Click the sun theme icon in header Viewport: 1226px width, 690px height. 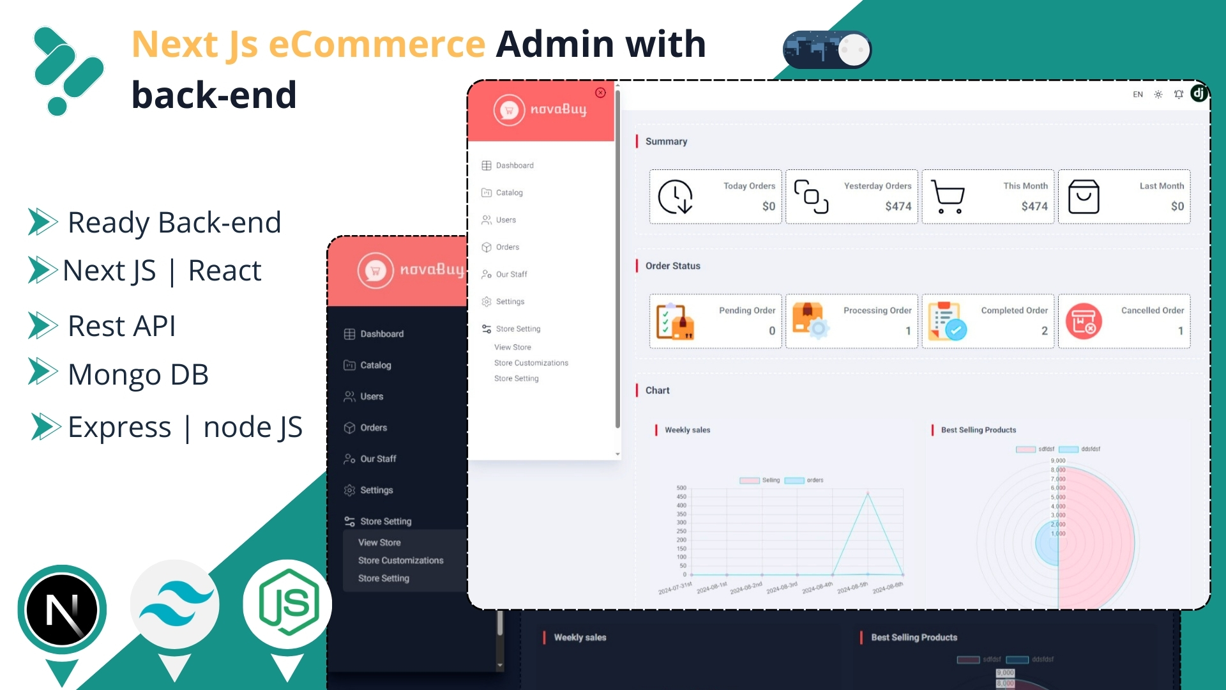[x=1158, y=95]
